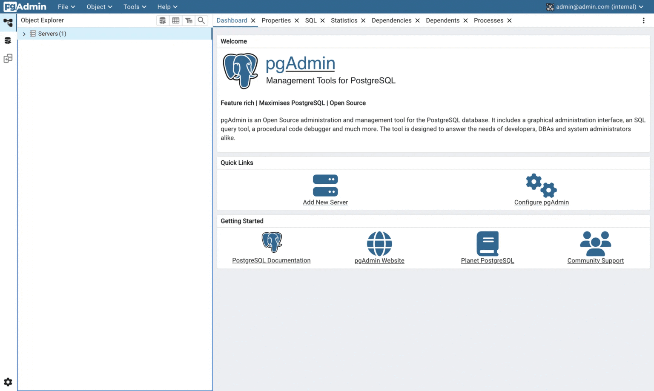Open the Filtered Rows toolbar icon
Viewport: 654px width, 391px height.
[189, 20]
